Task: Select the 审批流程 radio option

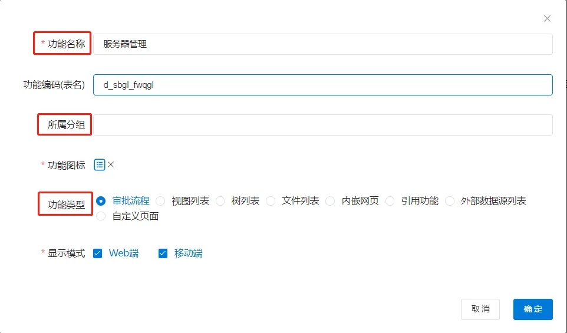Action: (101, 201)
